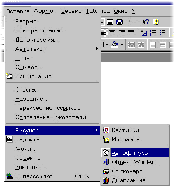Click the What's This help cursor icon
The width and height of the screenshot is (175, 191).
click(x=146, y=22)
